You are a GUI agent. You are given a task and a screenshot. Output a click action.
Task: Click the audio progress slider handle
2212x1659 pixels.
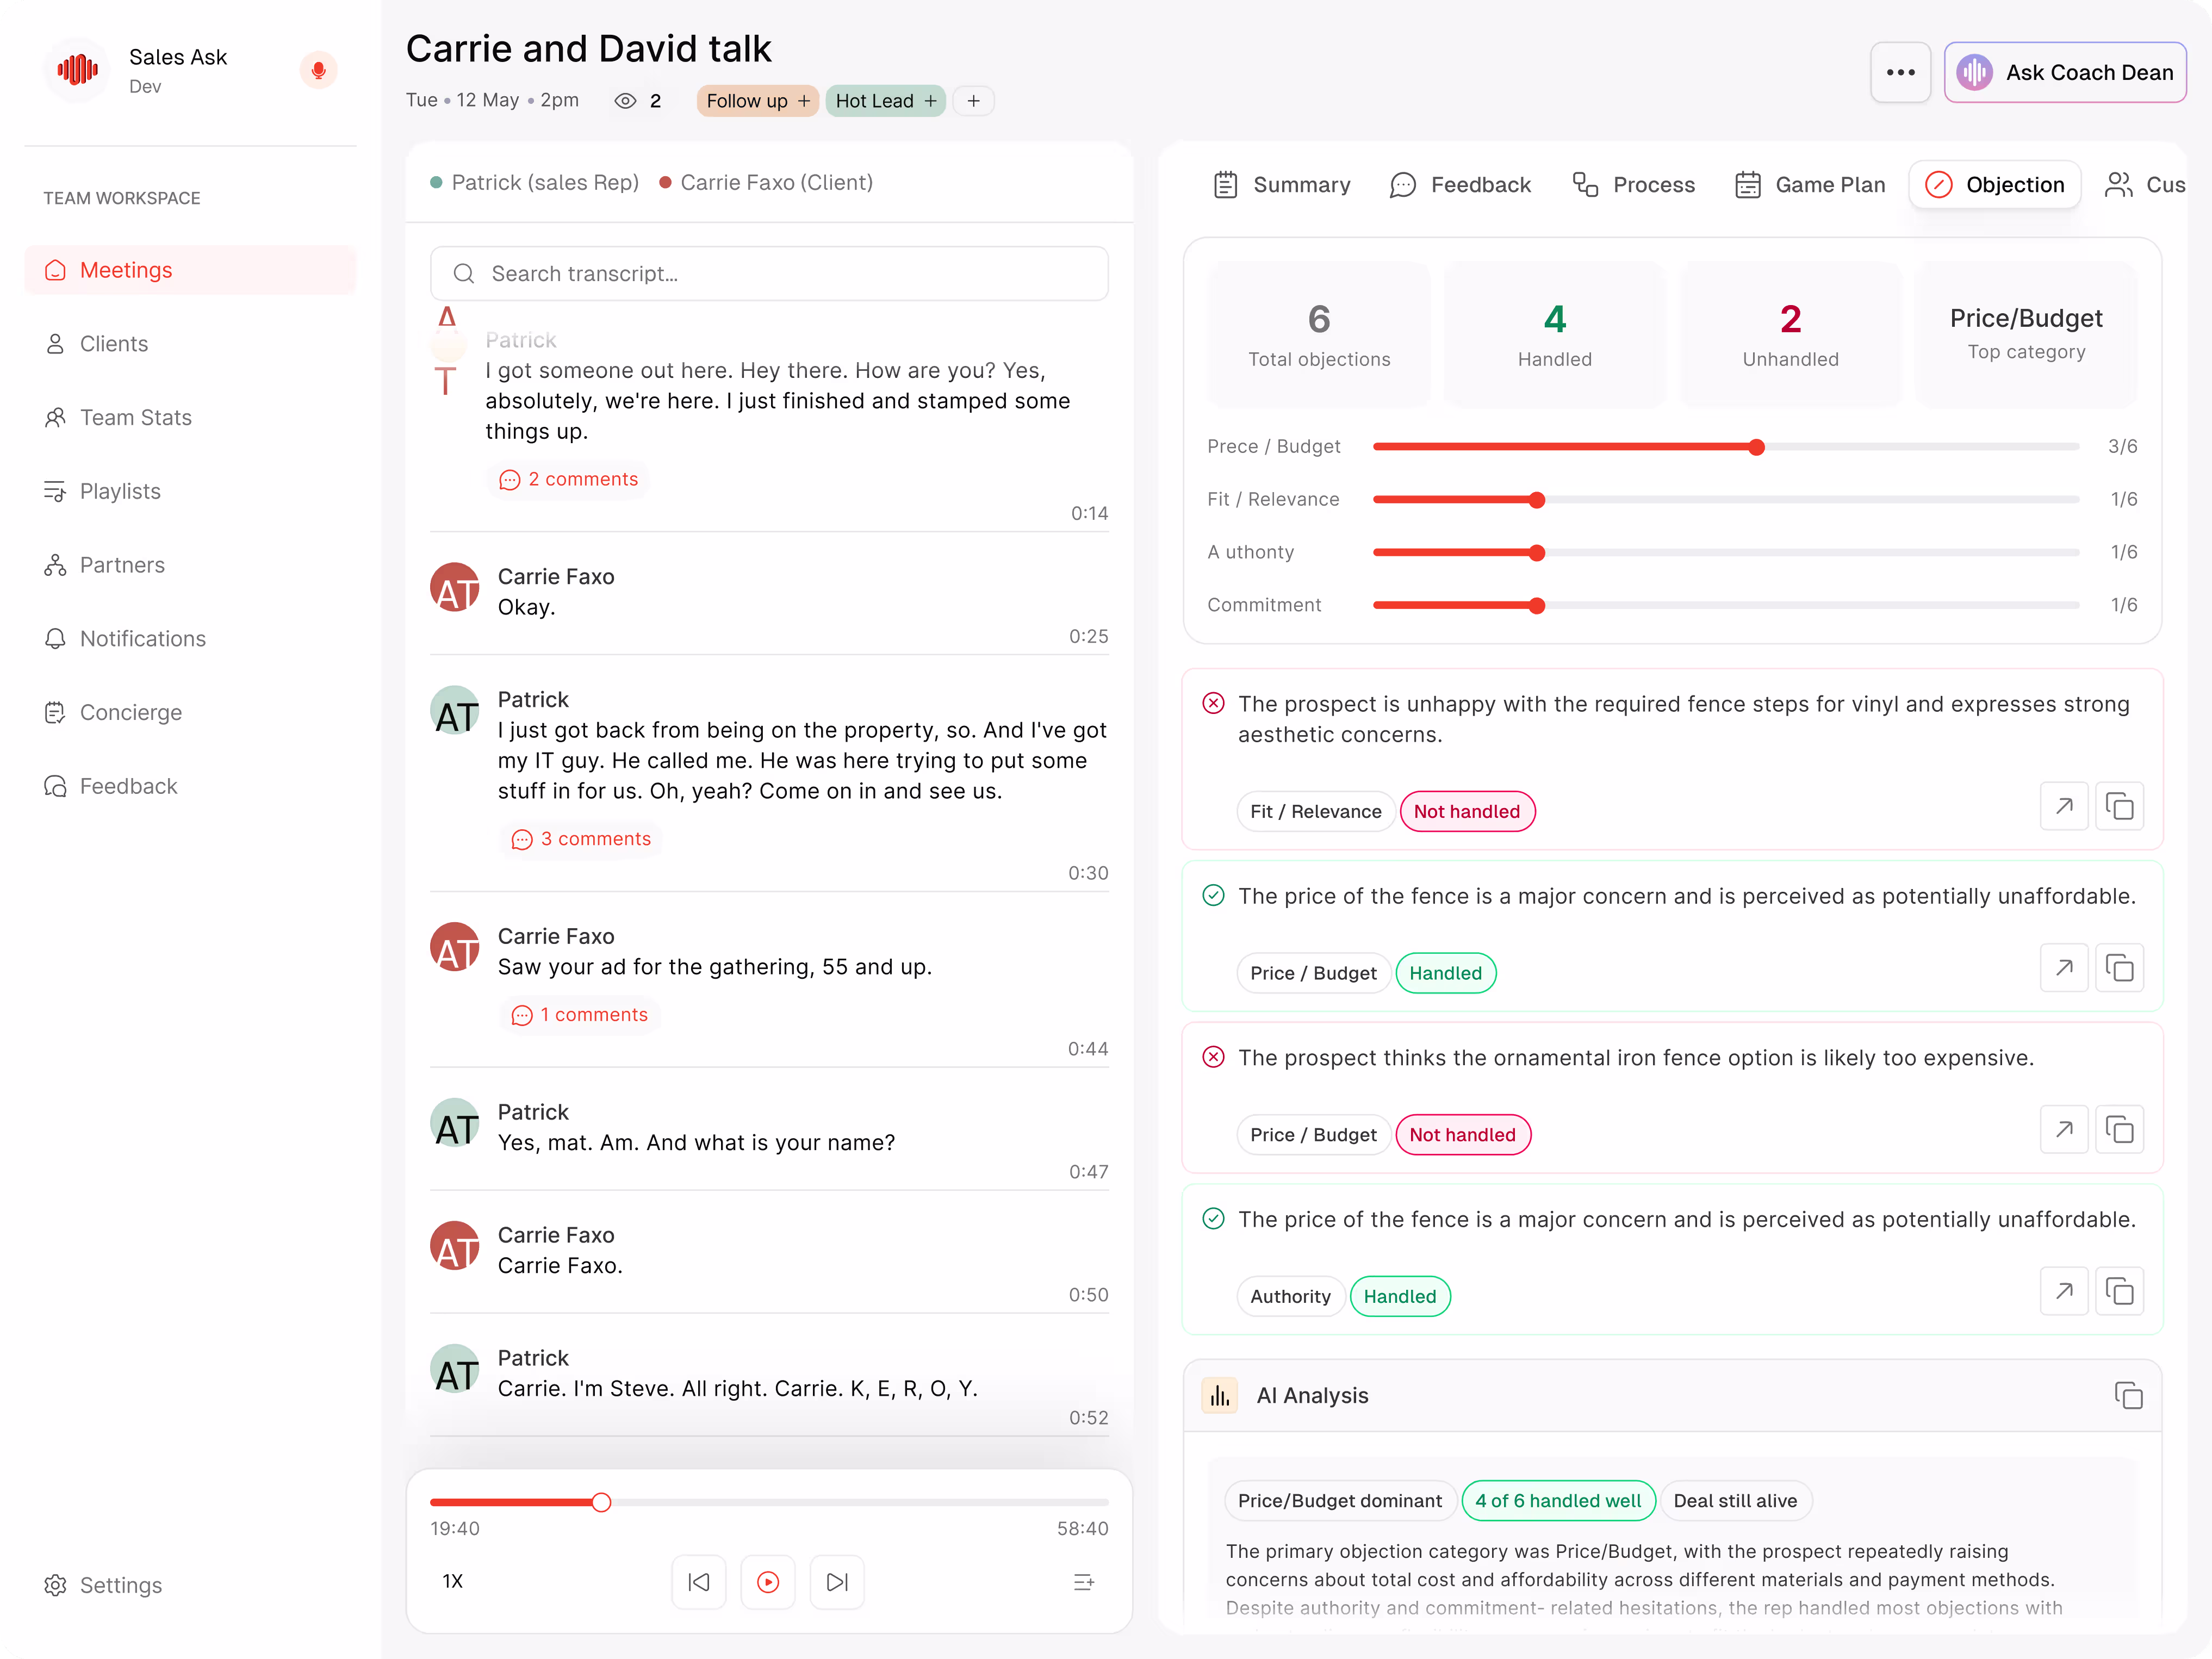coord(601,1501)
